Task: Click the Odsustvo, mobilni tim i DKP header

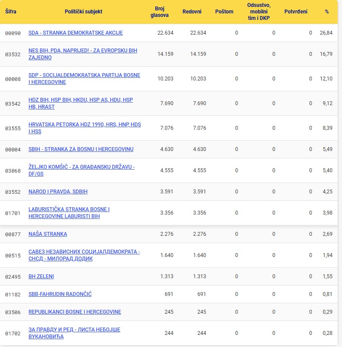Action: pyautogui.click(x=259, y=12)
